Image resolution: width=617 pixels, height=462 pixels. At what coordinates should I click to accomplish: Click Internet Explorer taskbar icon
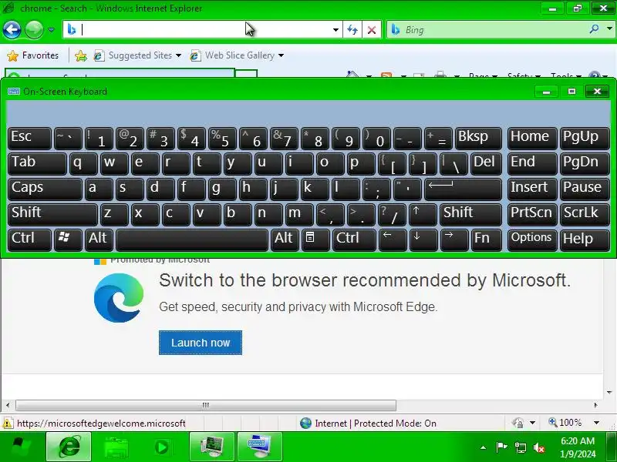(x=69, y=447)
